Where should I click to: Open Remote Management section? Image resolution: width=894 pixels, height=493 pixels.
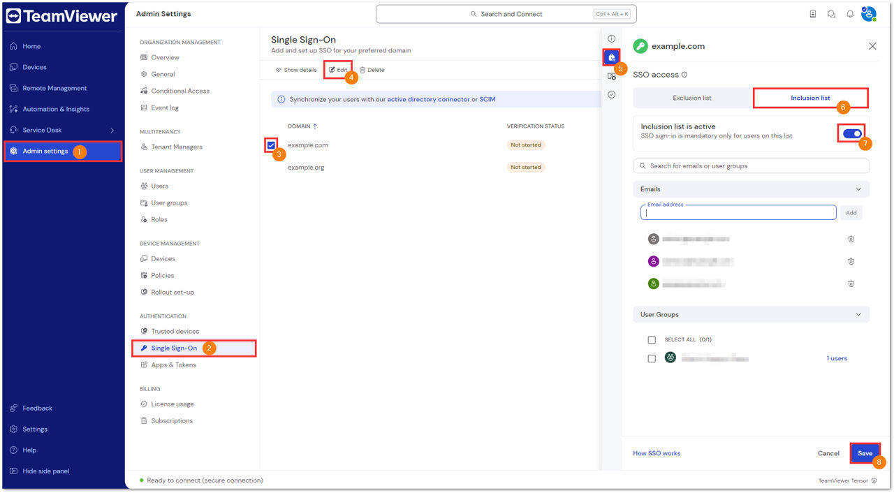click(54, 88)
